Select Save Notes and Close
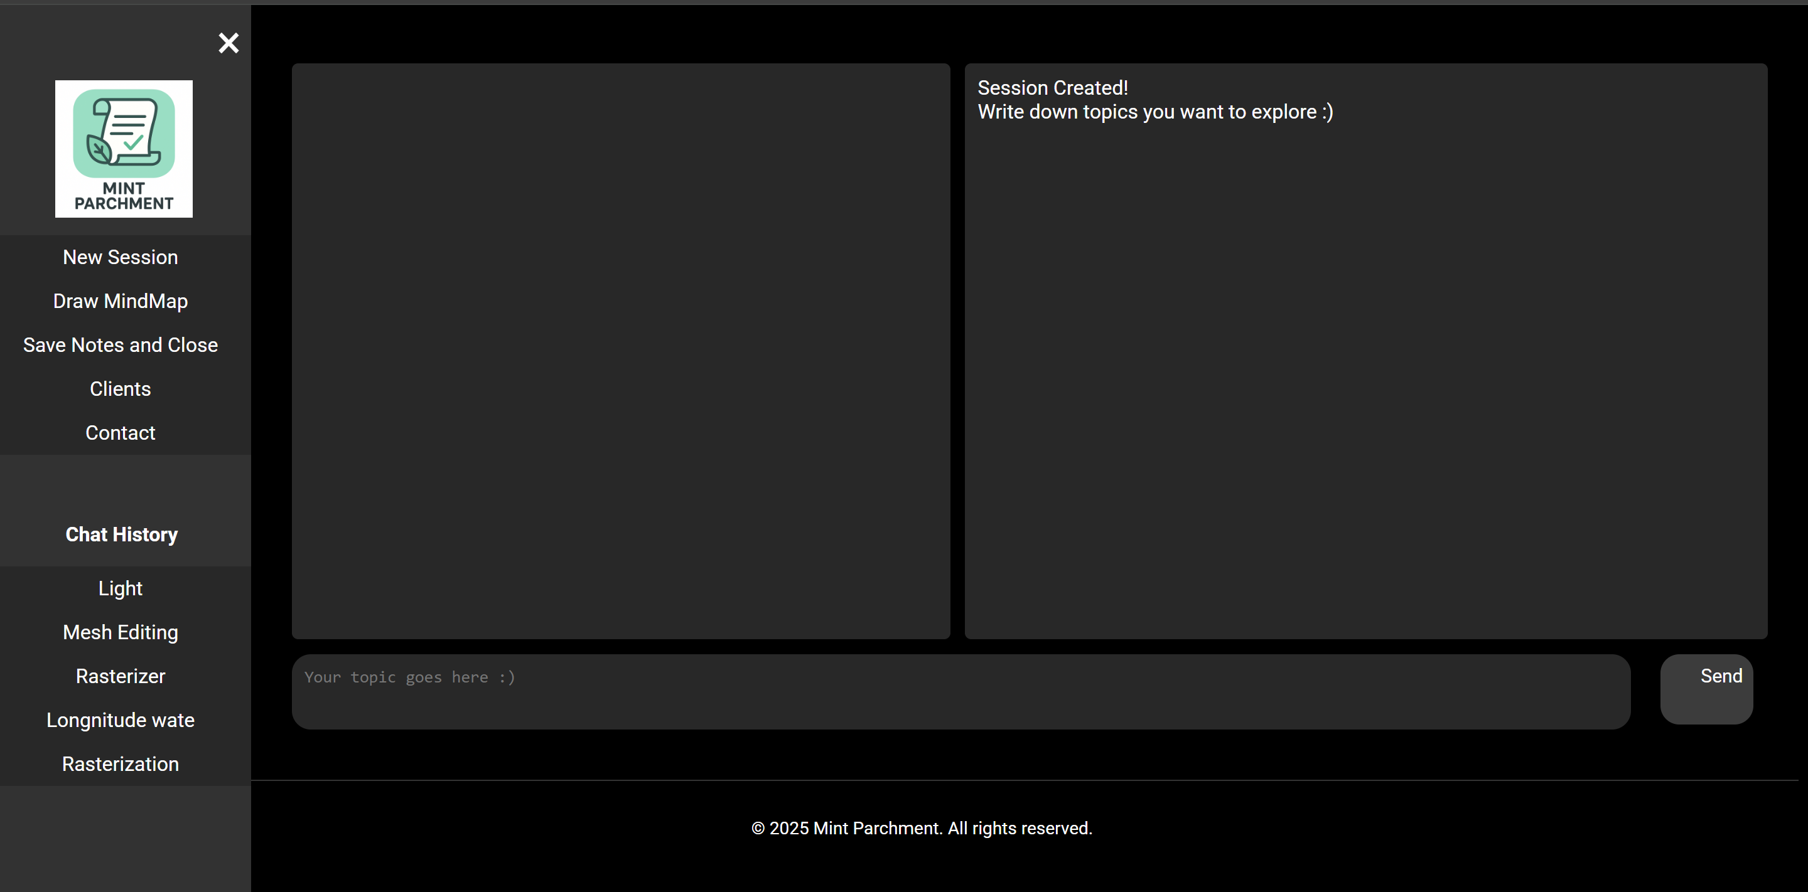Image resolution: width=1808 pixels, height=892 pixels. (120, 345)
